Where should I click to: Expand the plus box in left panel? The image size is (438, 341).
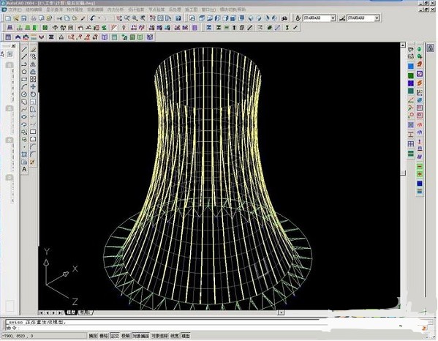pyautogui.click(x=10, y=54)
